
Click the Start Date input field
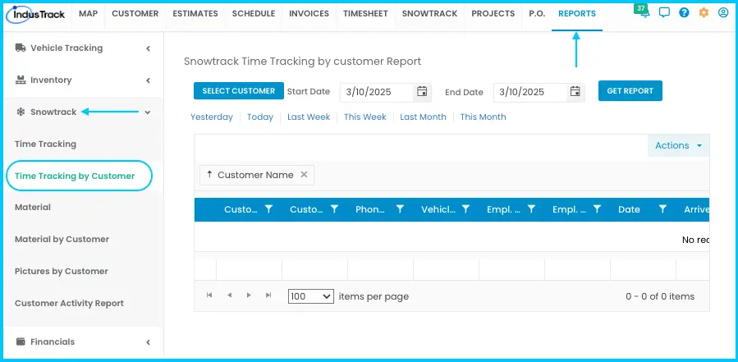coord(377,92)
